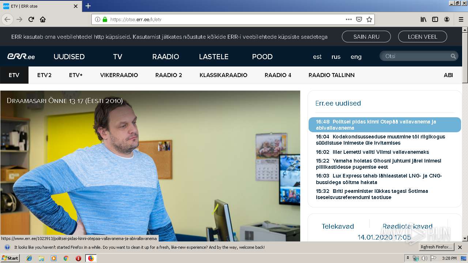Click the system tray volume icon

(424, 258)
